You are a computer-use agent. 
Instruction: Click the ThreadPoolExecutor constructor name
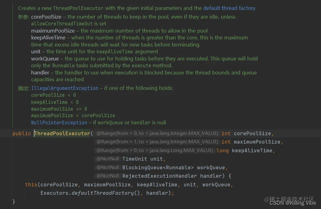point(63,133)
